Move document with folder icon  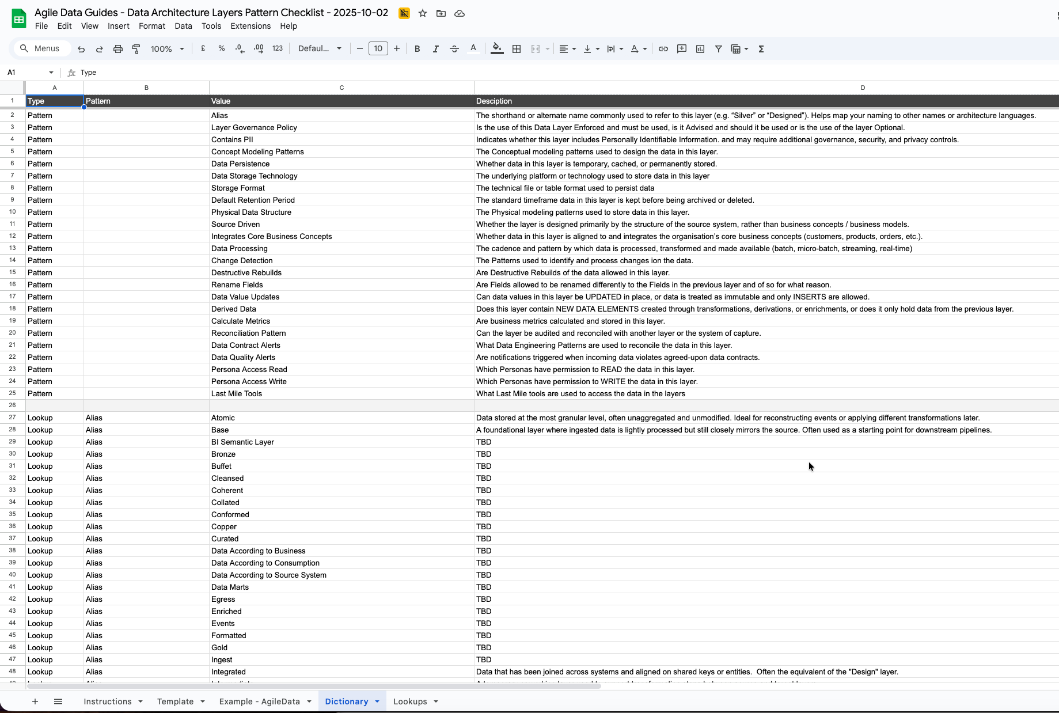(x=441, y=13)
